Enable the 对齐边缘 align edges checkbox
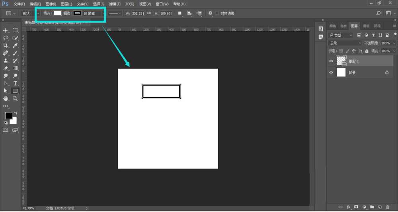 (x=217, y=13)
